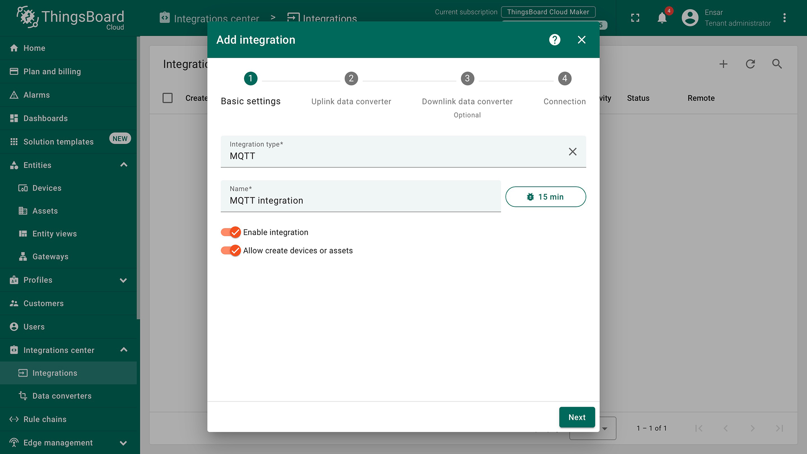
Task: Click the Data converters icon
Action: click(x=23, y=396)
